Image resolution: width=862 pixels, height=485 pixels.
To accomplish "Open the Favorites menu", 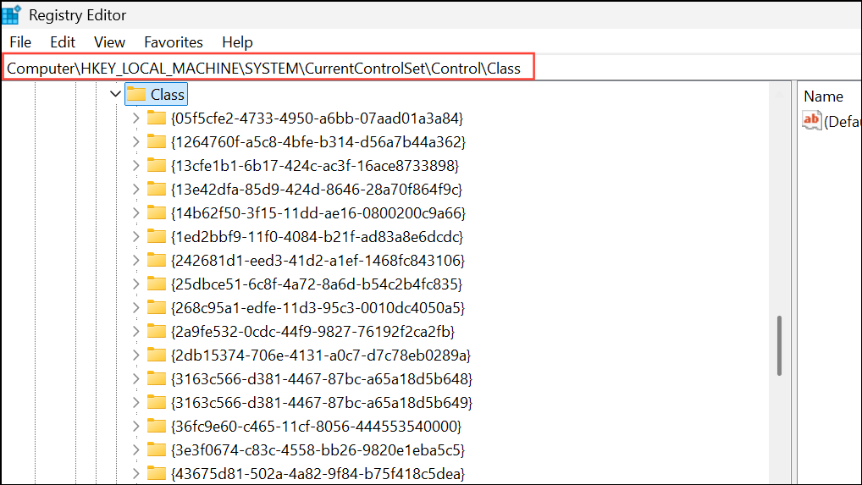I will pyautogui.click(x=174, y=42).
